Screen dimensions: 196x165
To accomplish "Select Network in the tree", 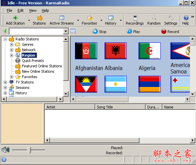I will (x=29, y=50).
